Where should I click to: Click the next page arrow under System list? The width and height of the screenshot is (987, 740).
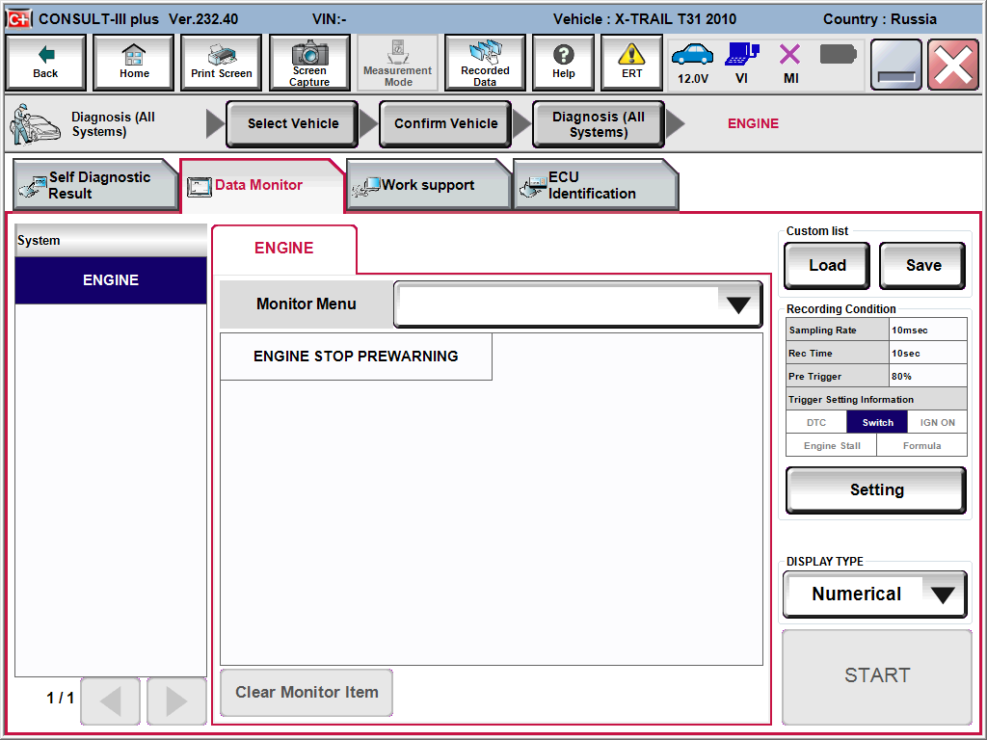point(176,700)
